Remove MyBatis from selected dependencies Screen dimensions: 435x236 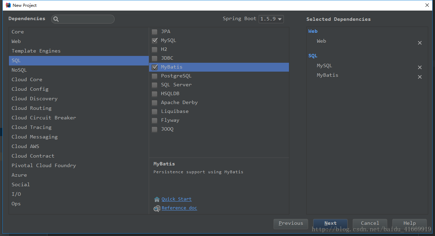(420, 77)
